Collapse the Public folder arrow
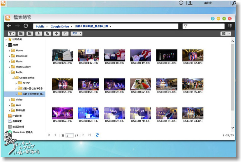241x162 pixels. tap(10, 72)
